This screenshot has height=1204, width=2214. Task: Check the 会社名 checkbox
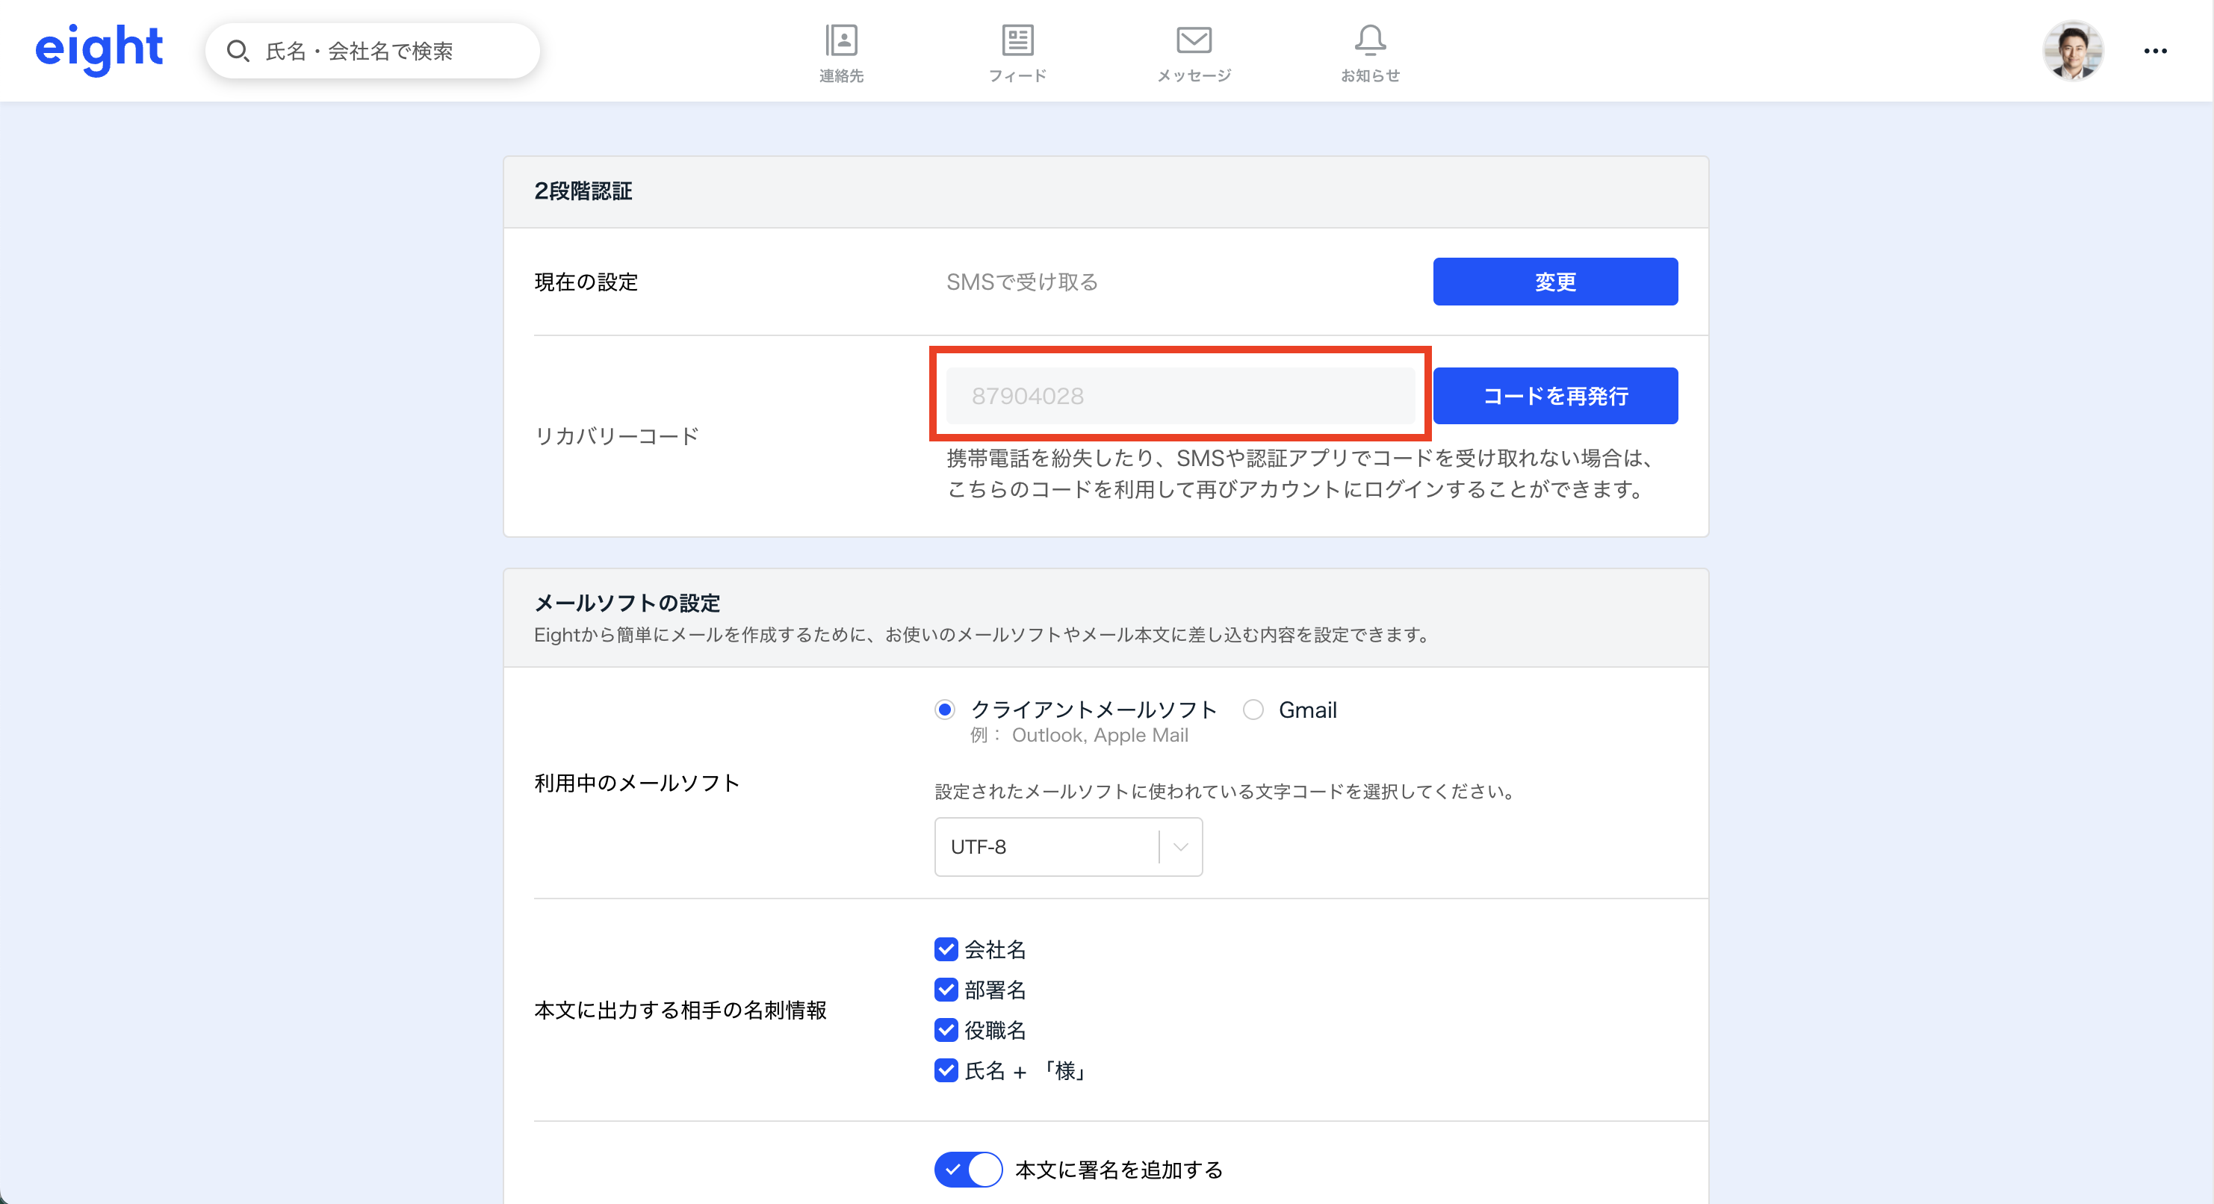point(946,949)
